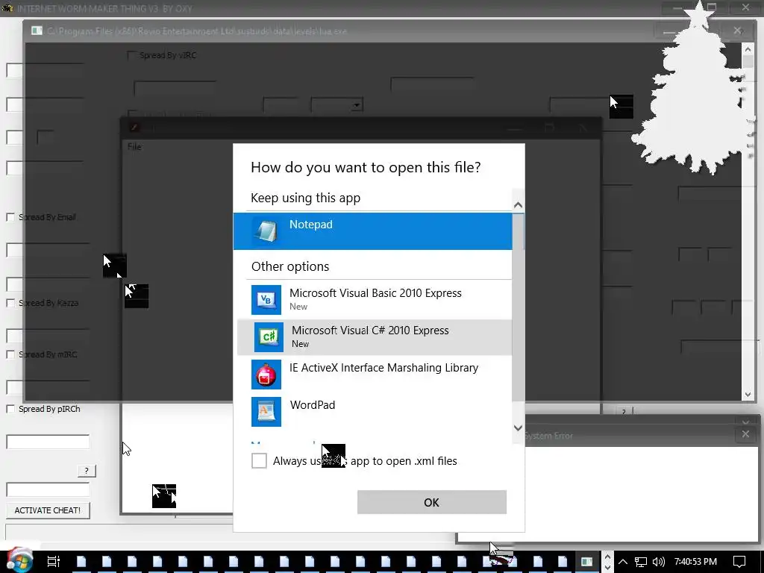Open the volume control in system tray

click(658, 562)
